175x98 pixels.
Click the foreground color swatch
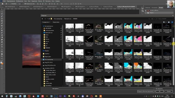coord(1,63)
